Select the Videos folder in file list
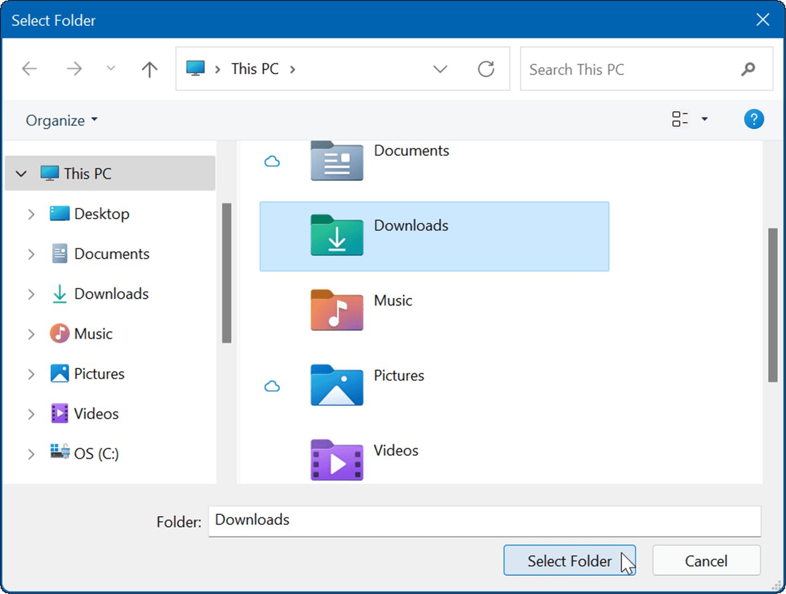This screenshot has width=786, height=594. click(395, 451)
